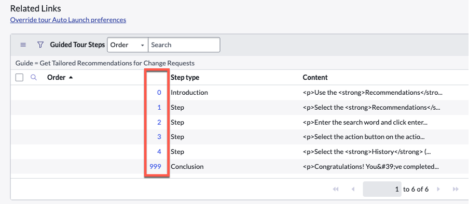Open the step with order 3

coord(159,137)
